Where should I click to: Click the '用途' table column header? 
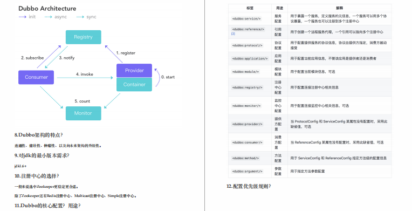pos(279,8)
